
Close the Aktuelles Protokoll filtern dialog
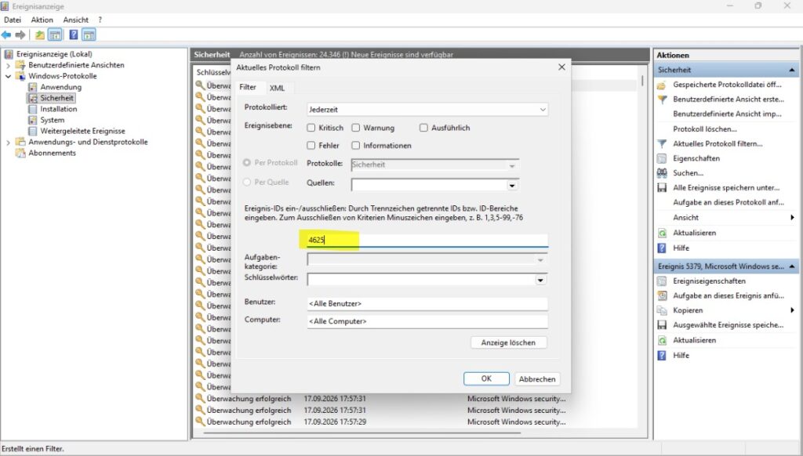tap(561, 67)
